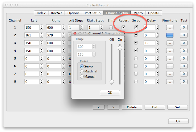This screenshot has width=196, height=132.
Task: Open the Macro tab
Action: (138, 13)
